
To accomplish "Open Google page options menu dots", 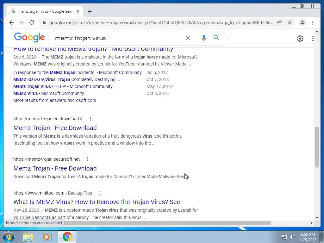I will coord(313,38).
